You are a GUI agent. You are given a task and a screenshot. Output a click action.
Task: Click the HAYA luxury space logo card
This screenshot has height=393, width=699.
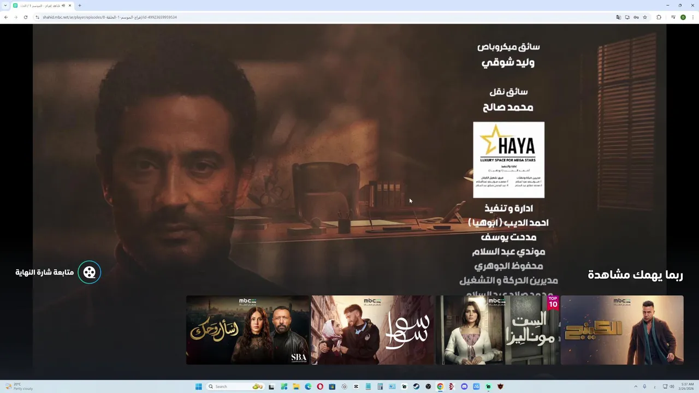(508, 159)
